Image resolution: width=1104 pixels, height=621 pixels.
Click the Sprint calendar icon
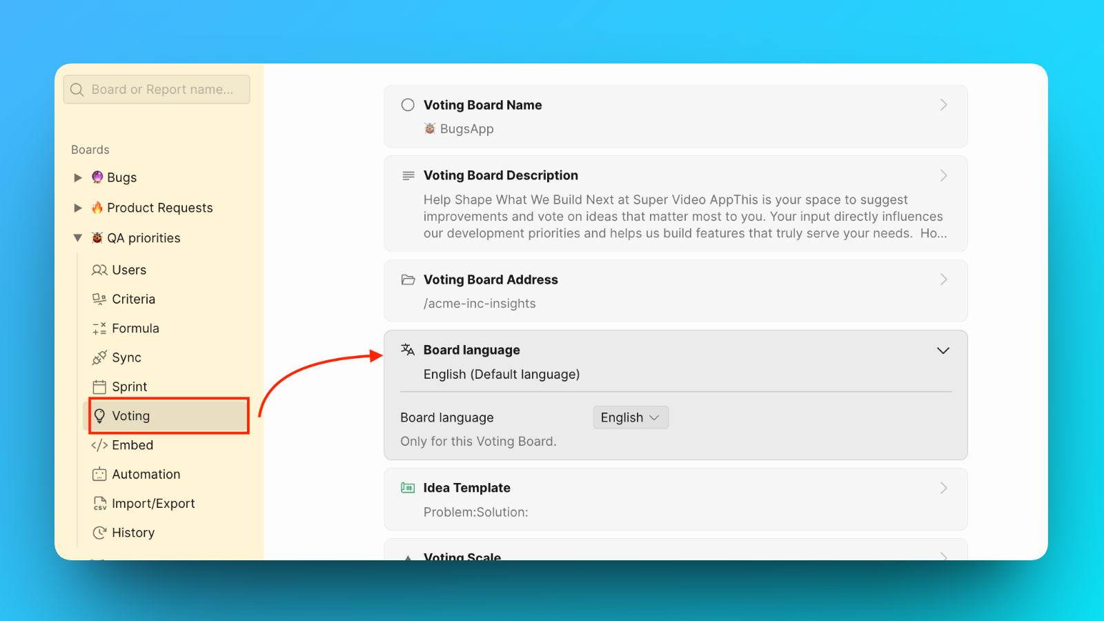click(99, 386)
